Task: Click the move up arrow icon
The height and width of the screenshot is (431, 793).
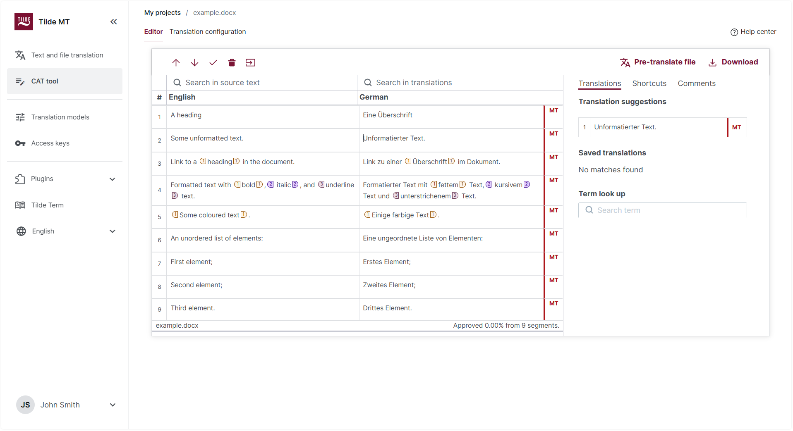Action: (176, 62)
